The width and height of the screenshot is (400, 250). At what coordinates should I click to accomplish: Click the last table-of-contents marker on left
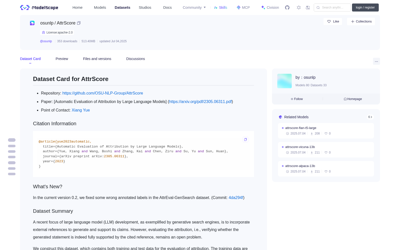(x=12, y=174)
